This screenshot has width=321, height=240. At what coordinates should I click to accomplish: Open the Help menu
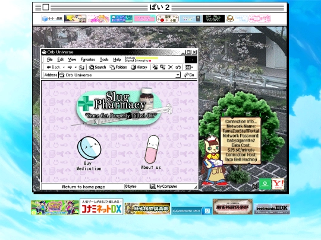pos(117,59)
